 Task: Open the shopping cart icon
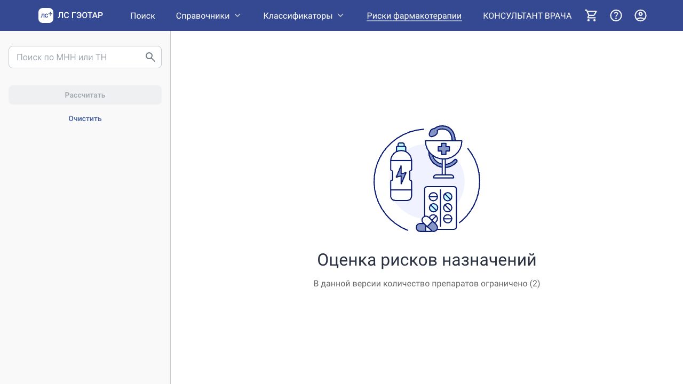591,15
